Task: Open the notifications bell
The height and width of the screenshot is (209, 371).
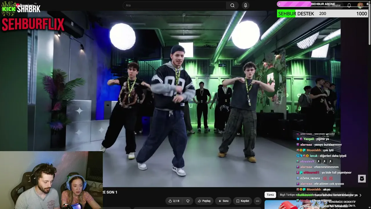Action: pyautogui.click(x=349, y=5)
